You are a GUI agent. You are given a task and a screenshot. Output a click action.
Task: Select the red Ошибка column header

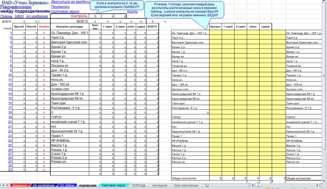44,27
